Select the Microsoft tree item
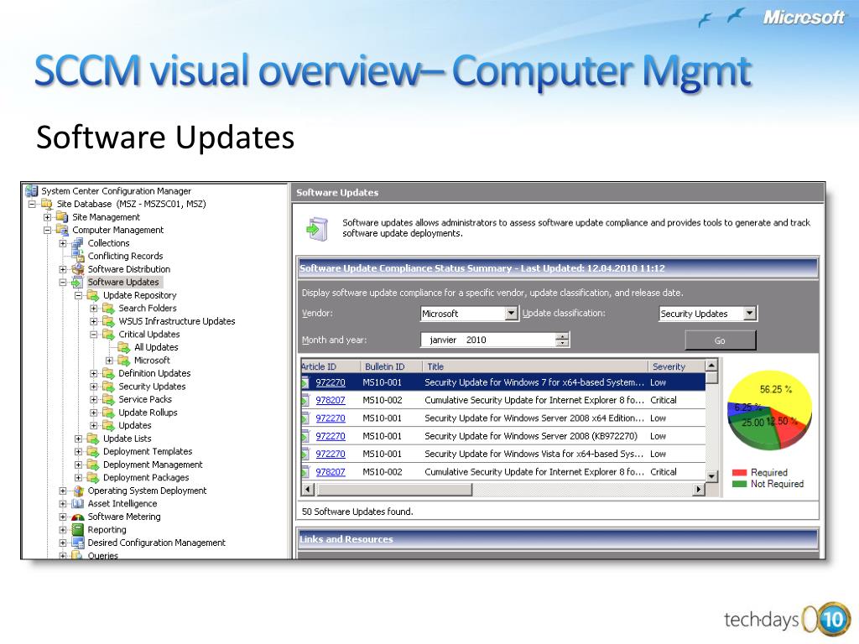Viewport: 859px width, 644px height. click(x=152, y=361)
